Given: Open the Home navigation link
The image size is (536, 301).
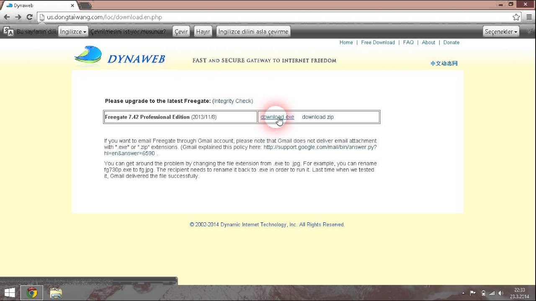Looking at the screenshot, I should [x=346, y=42].
